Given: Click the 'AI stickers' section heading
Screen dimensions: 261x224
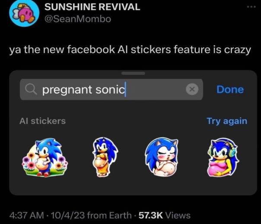Looking at the screenshot, I should (43, 121).
